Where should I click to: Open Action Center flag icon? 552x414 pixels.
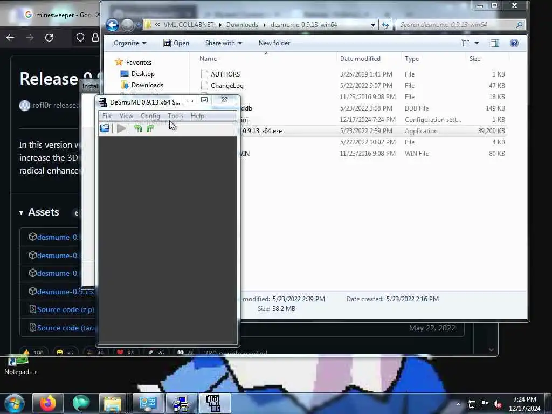click(485, 404)
